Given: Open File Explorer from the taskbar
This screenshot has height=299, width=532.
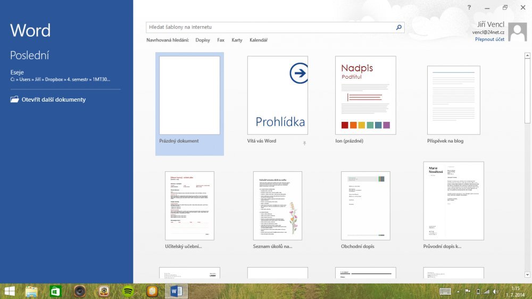Looking at the screenshot, I should (x=31, y=291).
